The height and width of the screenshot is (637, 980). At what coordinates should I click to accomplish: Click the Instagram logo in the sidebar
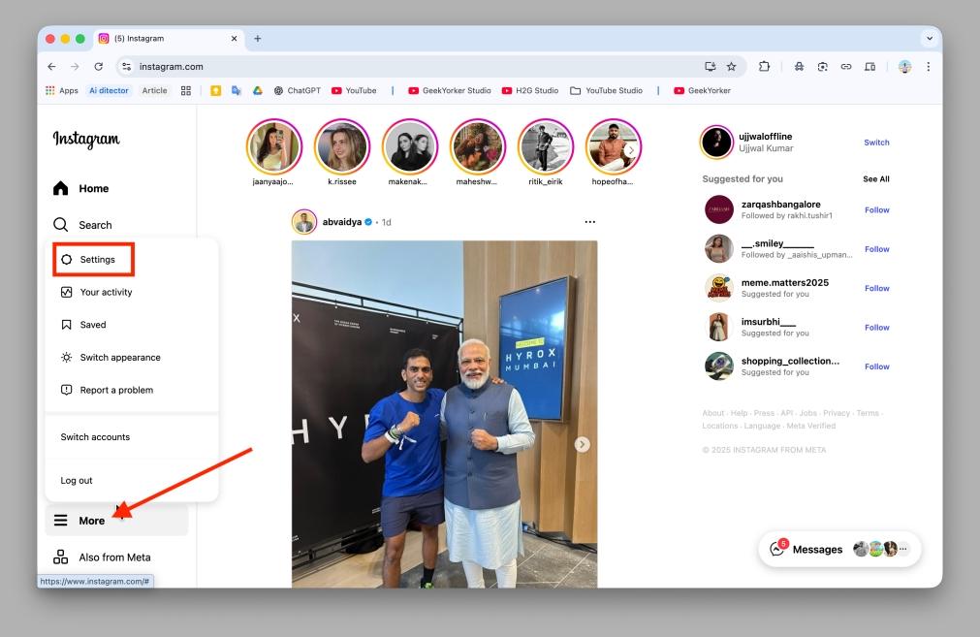tap(86, 140)
